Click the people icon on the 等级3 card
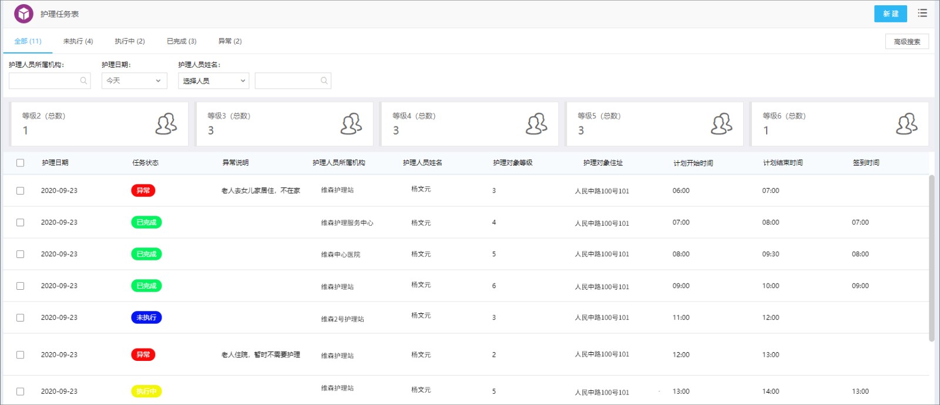The image size is (940, 405). [x=351, y=124]
